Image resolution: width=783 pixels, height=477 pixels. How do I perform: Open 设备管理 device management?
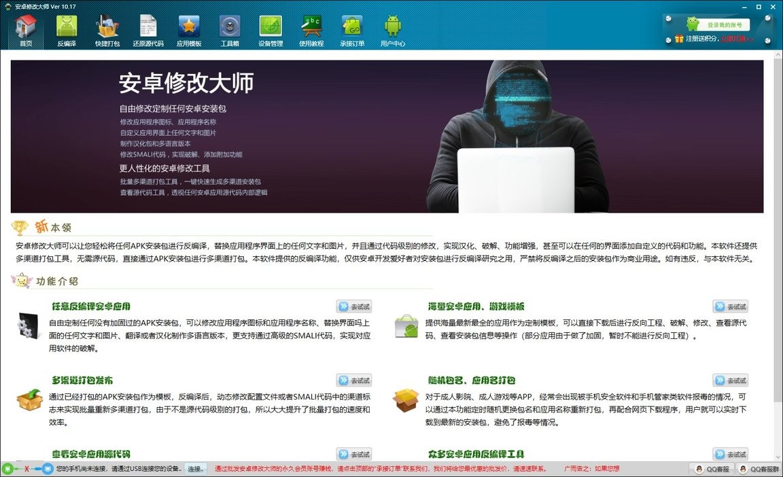(271, 30)
